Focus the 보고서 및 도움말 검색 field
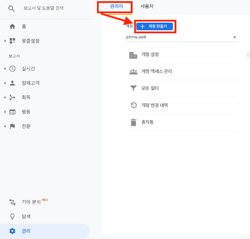This screenshot has height=239, width=250. [43, 8]
